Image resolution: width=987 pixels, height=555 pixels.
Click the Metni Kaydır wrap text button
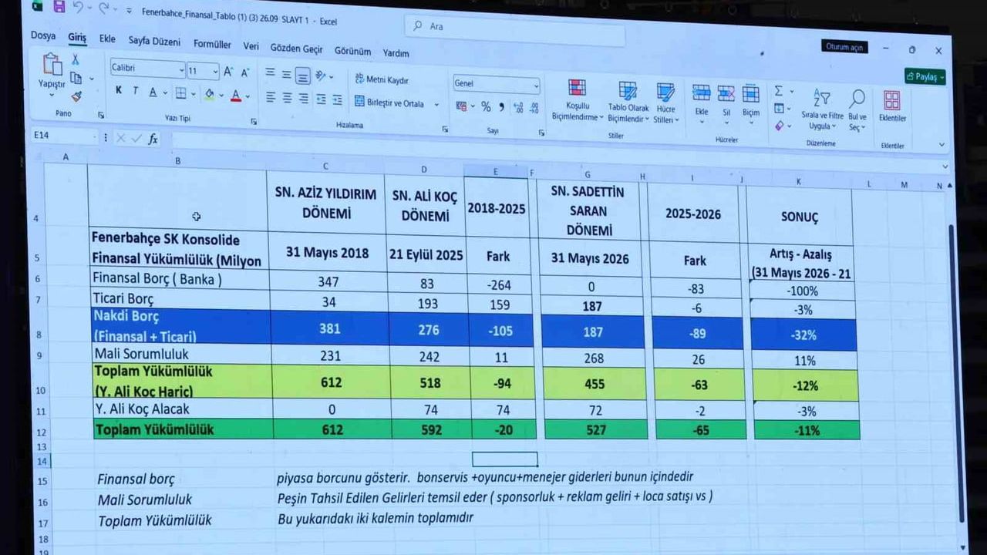pyautogui.click(x=382, y=79)
